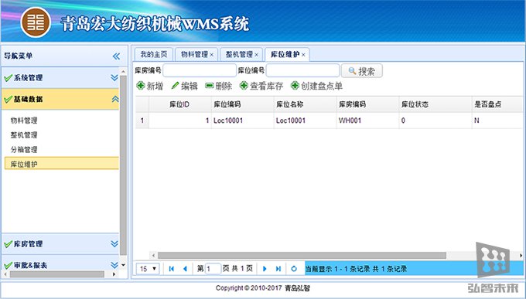Refresh the grid with reload icon

coord(294,269)
